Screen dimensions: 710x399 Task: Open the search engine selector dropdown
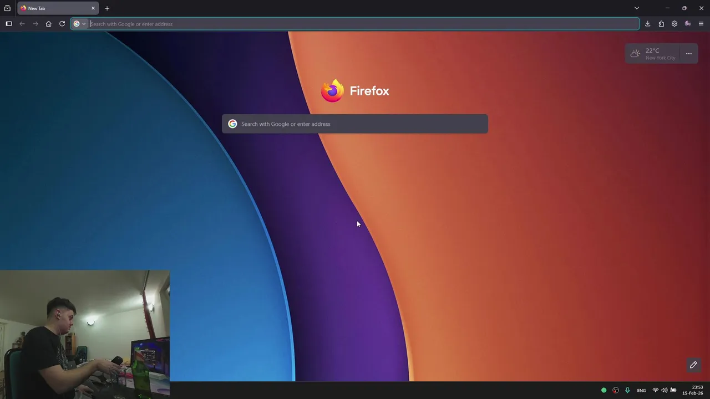tap(80, 24)
